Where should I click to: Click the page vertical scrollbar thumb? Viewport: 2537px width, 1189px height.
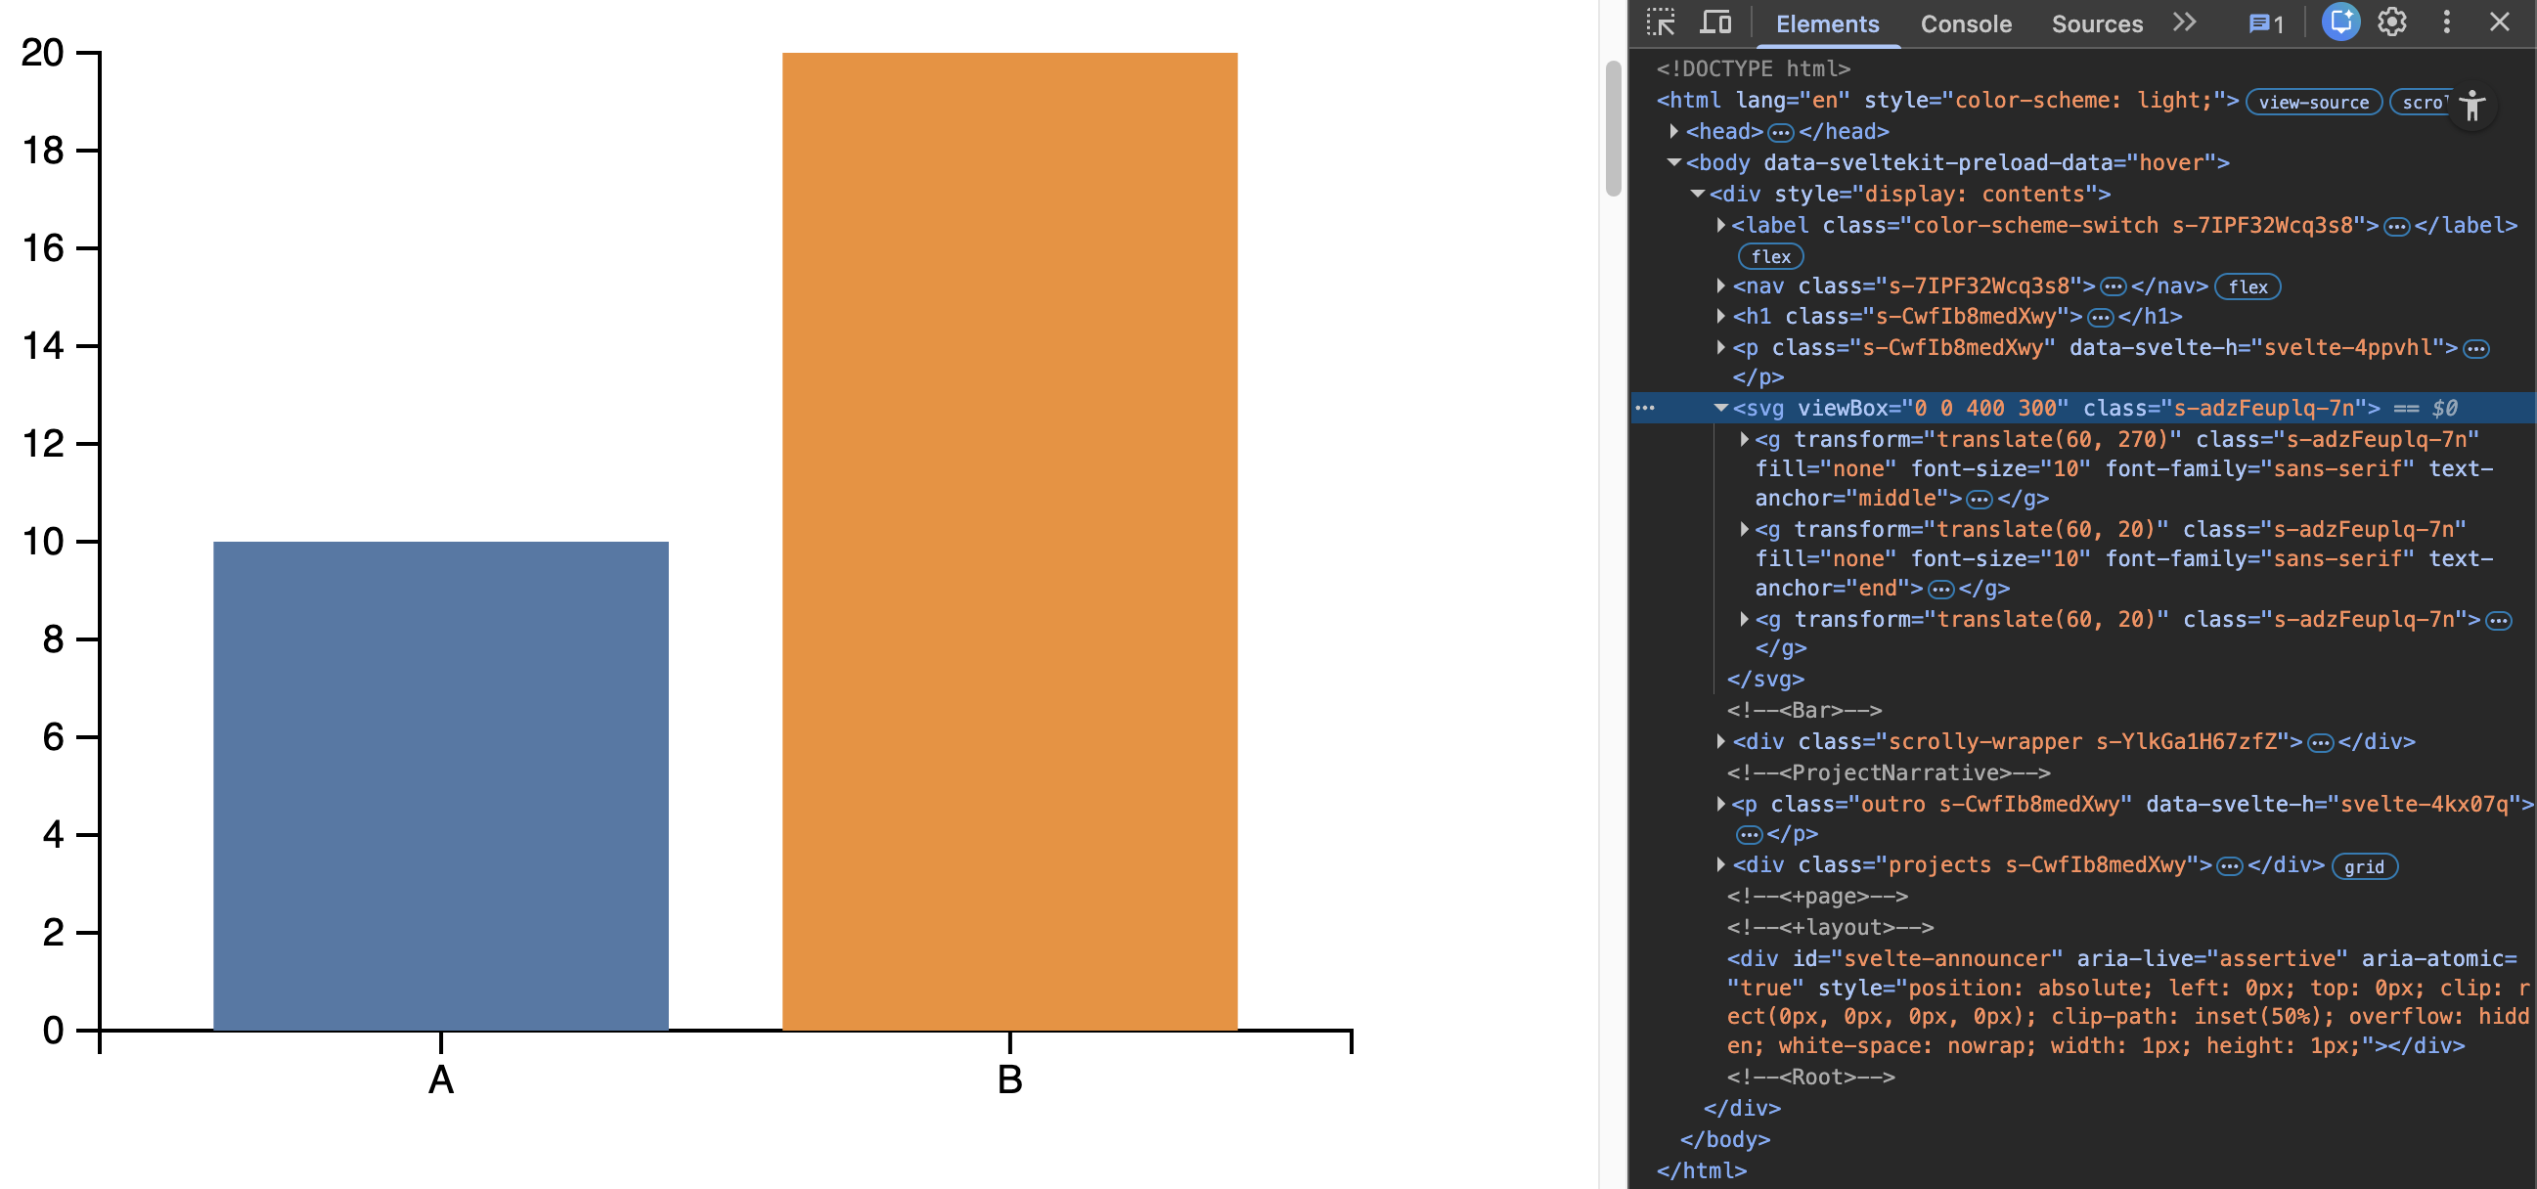pos(1612,128)
